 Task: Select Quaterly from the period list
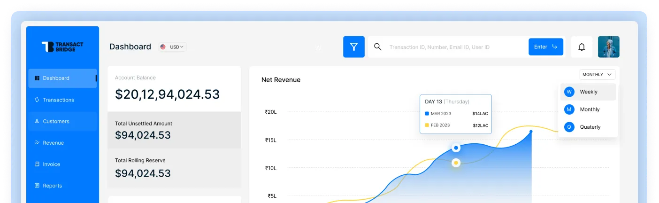click(589, 127)
